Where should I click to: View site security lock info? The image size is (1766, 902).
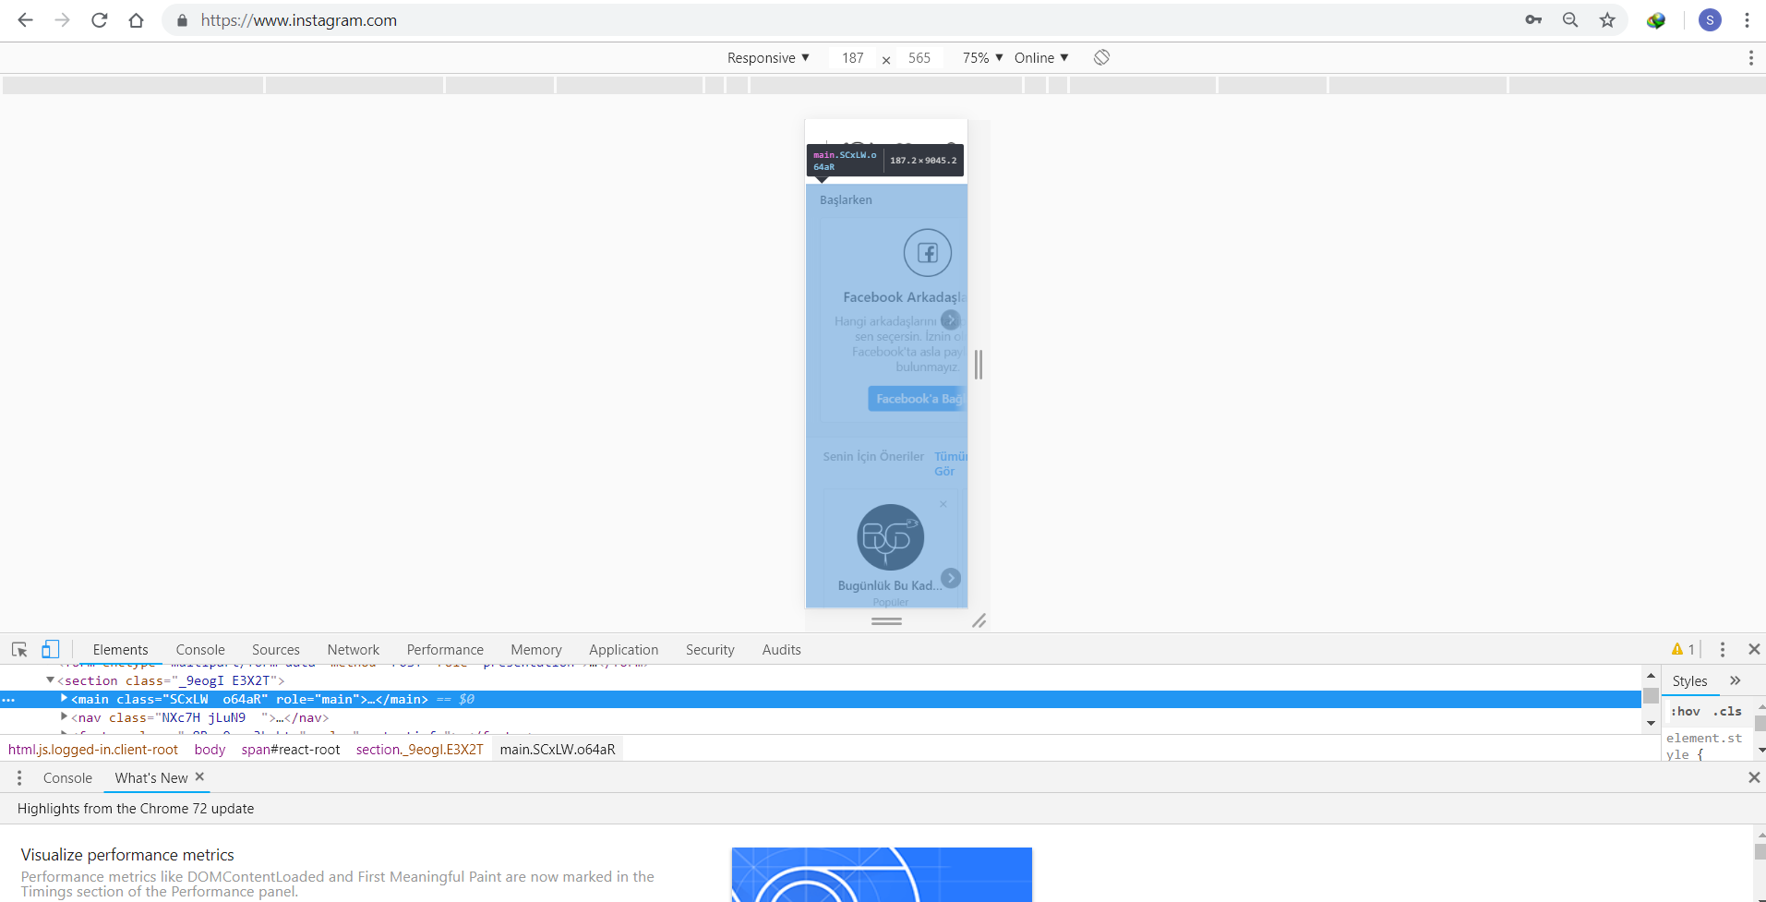(x=182, y=20)
